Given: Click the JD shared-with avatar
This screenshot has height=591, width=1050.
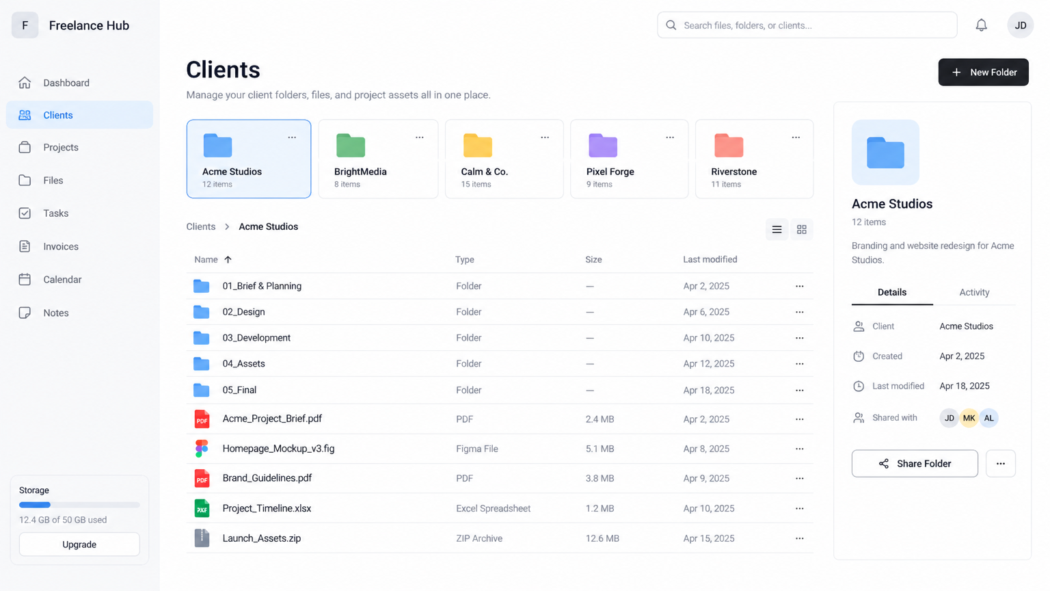Looking at the screenshot, I should pos(949,418).
